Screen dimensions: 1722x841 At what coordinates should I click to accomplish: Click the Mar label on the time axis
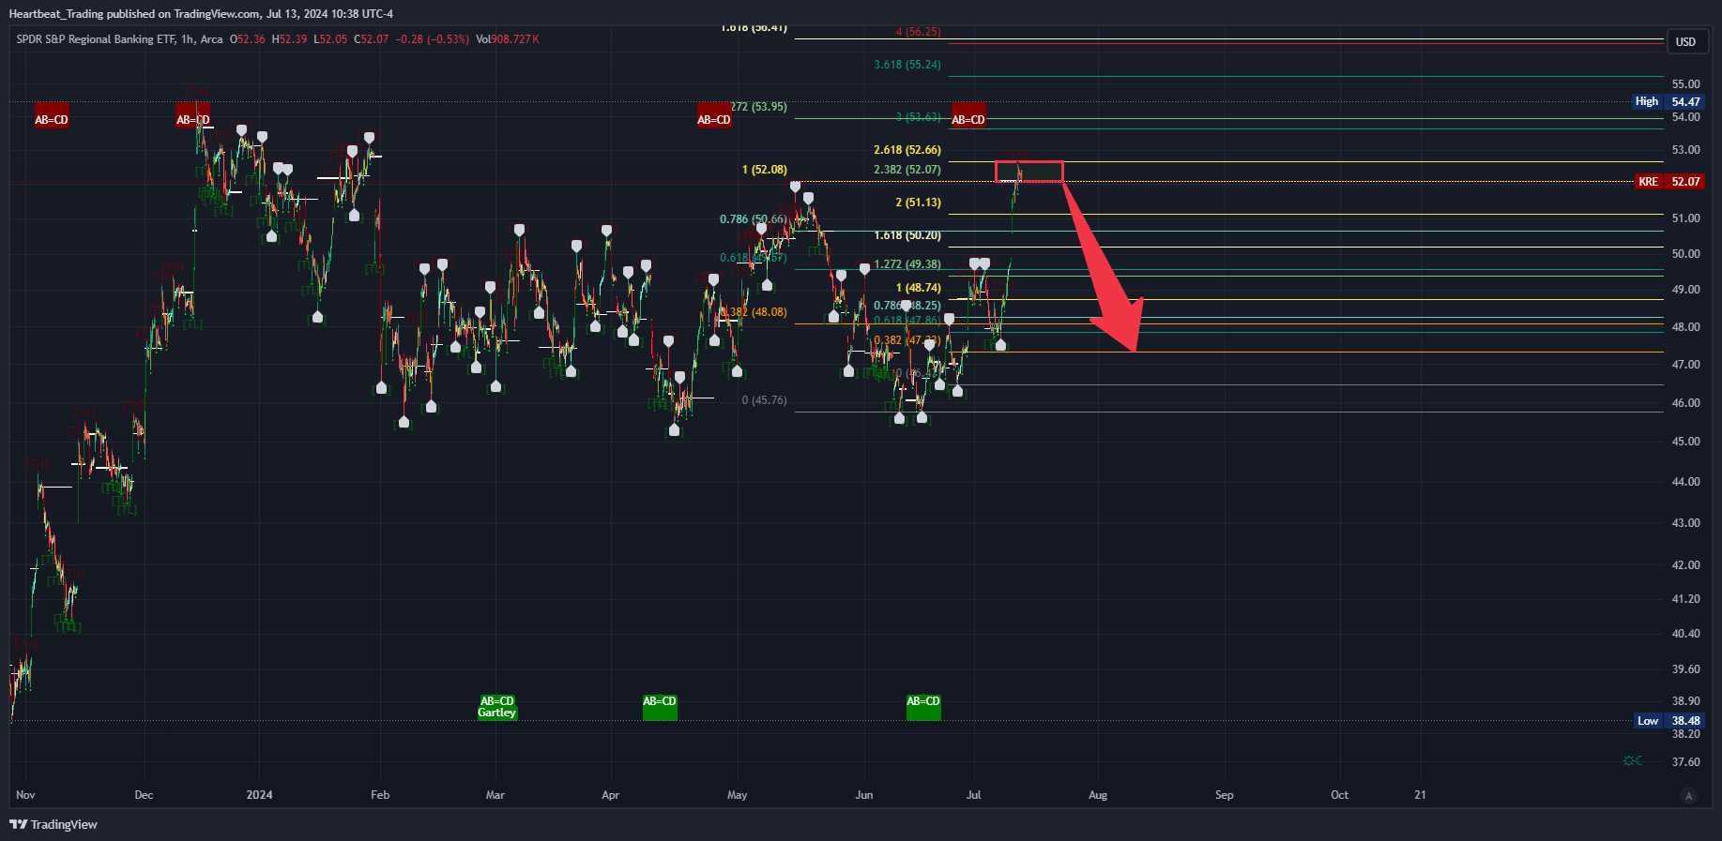(495, 795)
